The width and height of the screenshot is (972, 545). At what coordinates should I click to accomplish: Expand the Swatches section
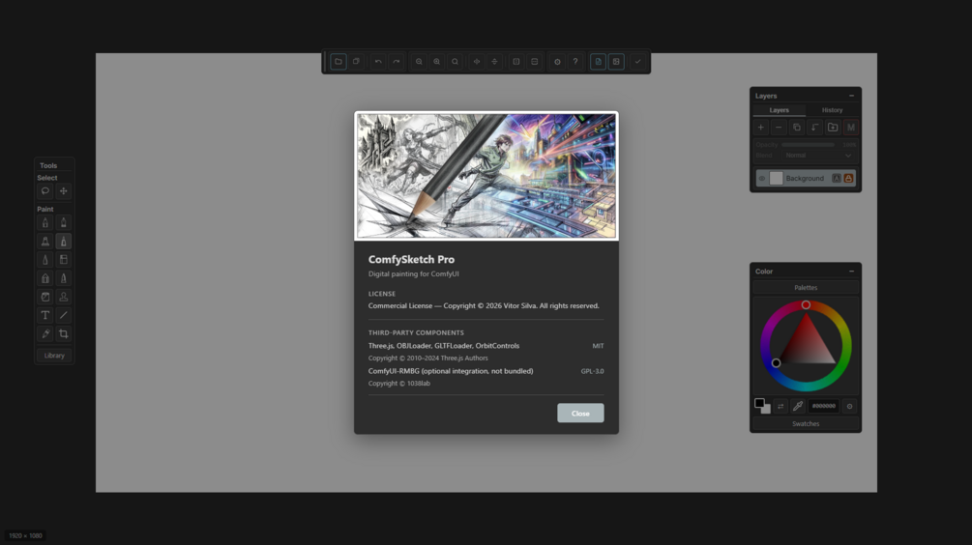point(806,423)
